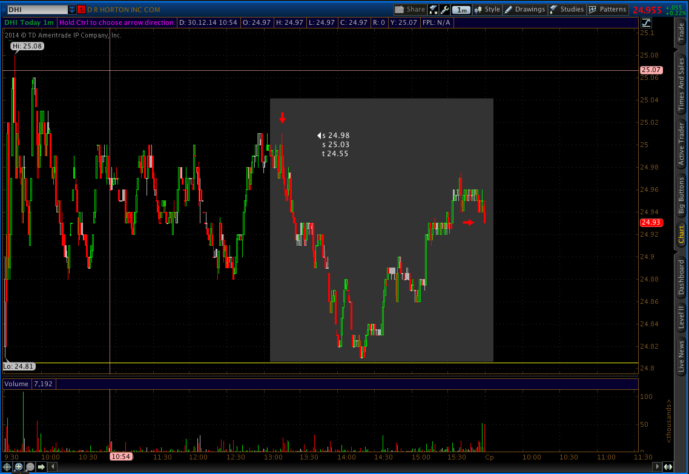Click the 's 25.03' chart annotation
This screenshot has width=689, height=474.
point(335,145)
